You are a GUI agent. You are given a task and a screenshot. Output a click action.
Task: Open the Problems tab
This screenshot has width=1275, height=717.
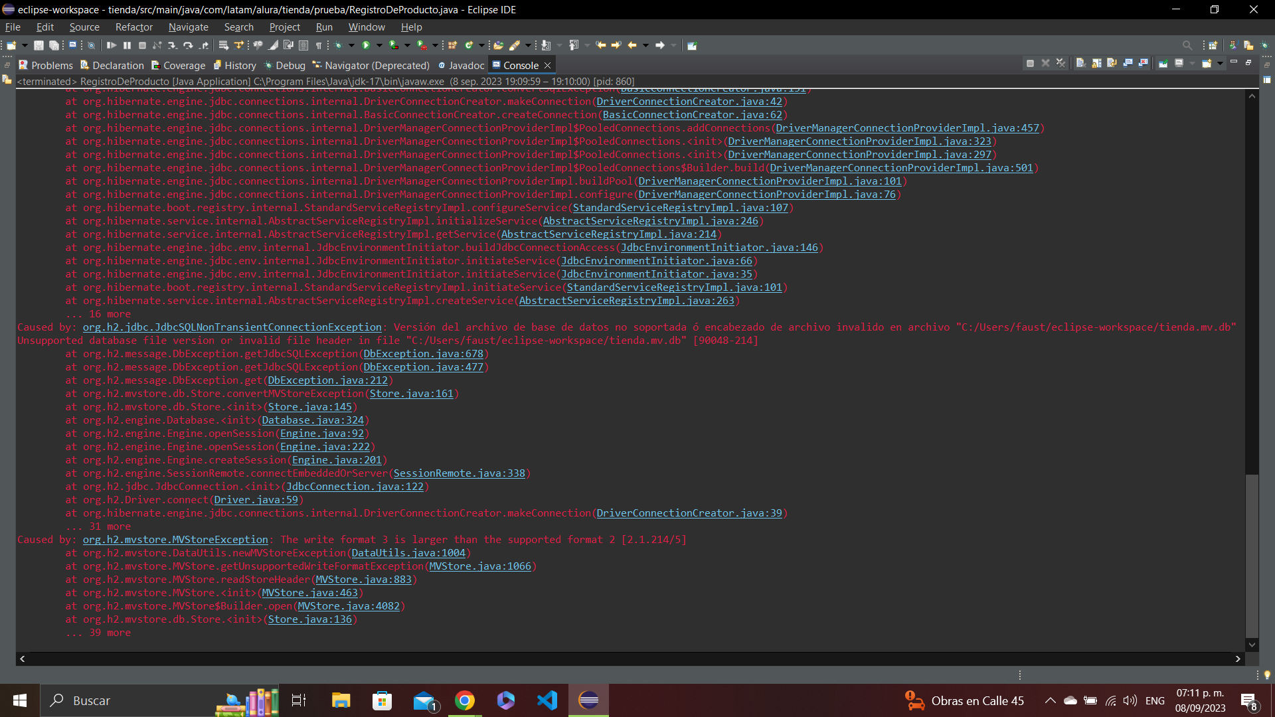pyautogui.click(x=48, y=65)
